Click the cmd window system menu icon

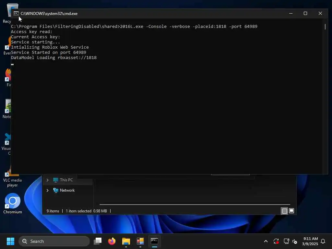16,14
